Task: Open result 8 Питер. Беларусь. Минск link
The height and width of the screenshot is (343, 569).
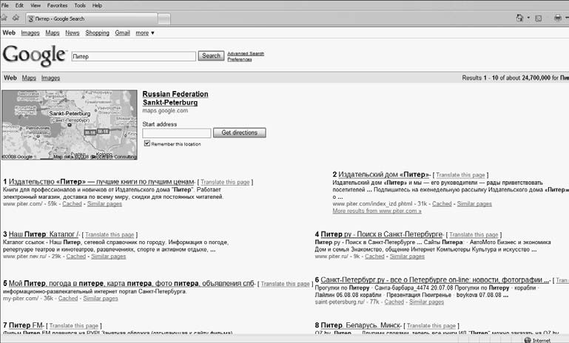Action: coord(360,325)
